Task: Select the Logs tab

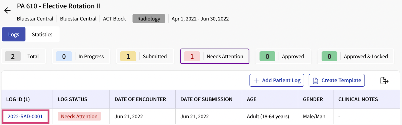Action: click(x=14, y=34)
